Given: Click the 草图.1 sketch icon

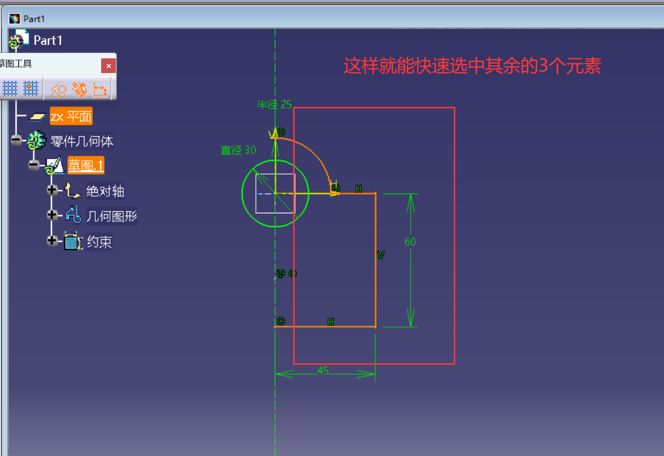Looking at the screenshot, I should pyautogui.click(x=55, y=166).
